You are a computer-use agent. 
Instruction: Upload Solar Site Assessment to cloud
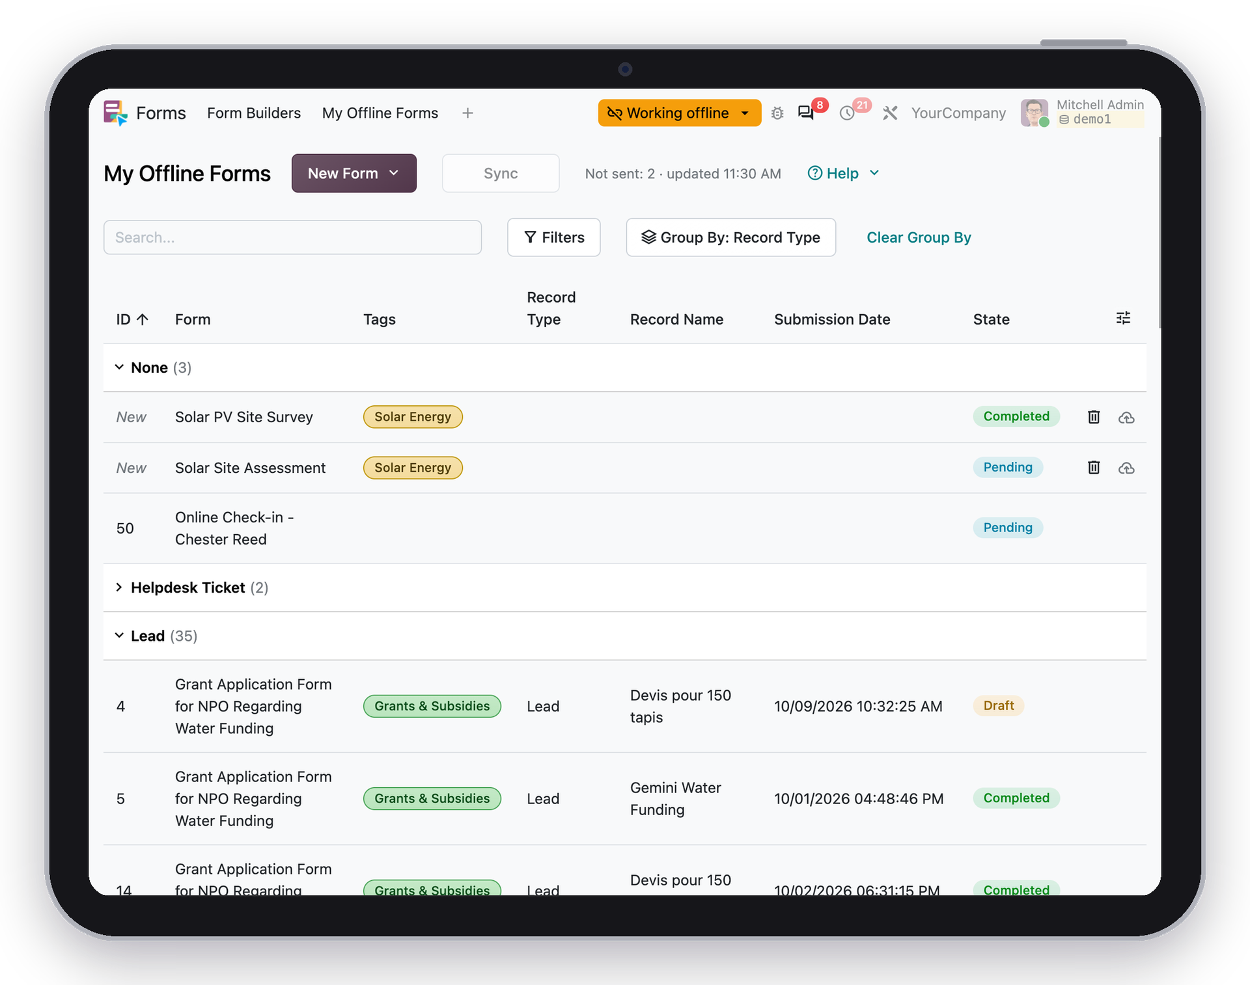tap(1126, 468)
